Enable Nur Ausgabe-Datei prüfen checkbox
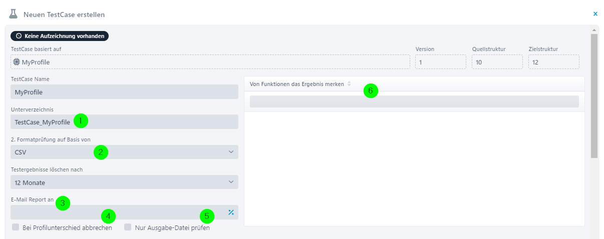The image size is (604, 239). [128, 227]
